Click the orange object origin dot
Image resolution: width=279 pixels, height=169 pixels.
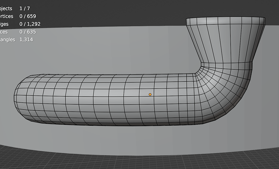pyautogui.click(x=150, y=95)
